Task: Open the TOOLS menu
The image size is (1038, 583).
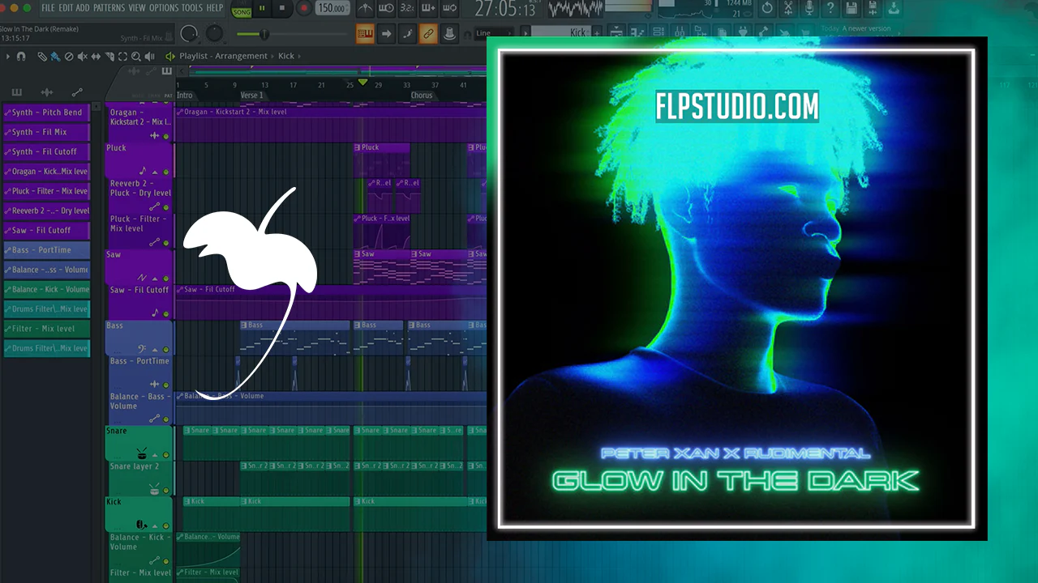Action: (193, 8)
